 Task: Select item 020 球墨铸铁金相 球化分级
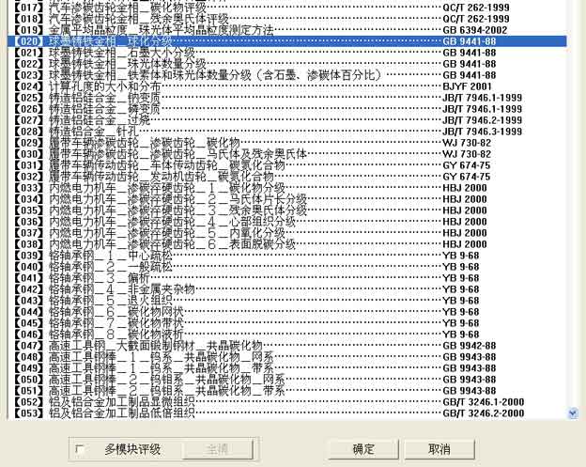point(113,41)
